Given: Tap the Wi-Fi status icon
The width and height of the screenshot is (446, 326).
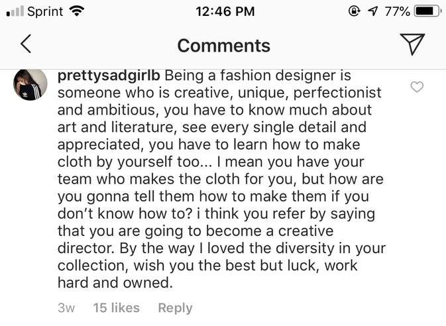Looking at the screenshot, I should pos(78,11).
